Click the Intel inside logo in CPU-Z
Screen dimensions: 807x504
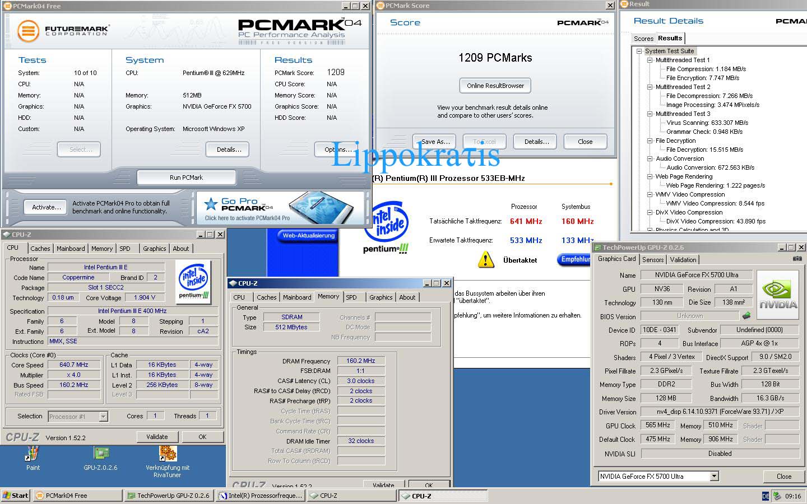pyautogui.click(x=193, y=282)
